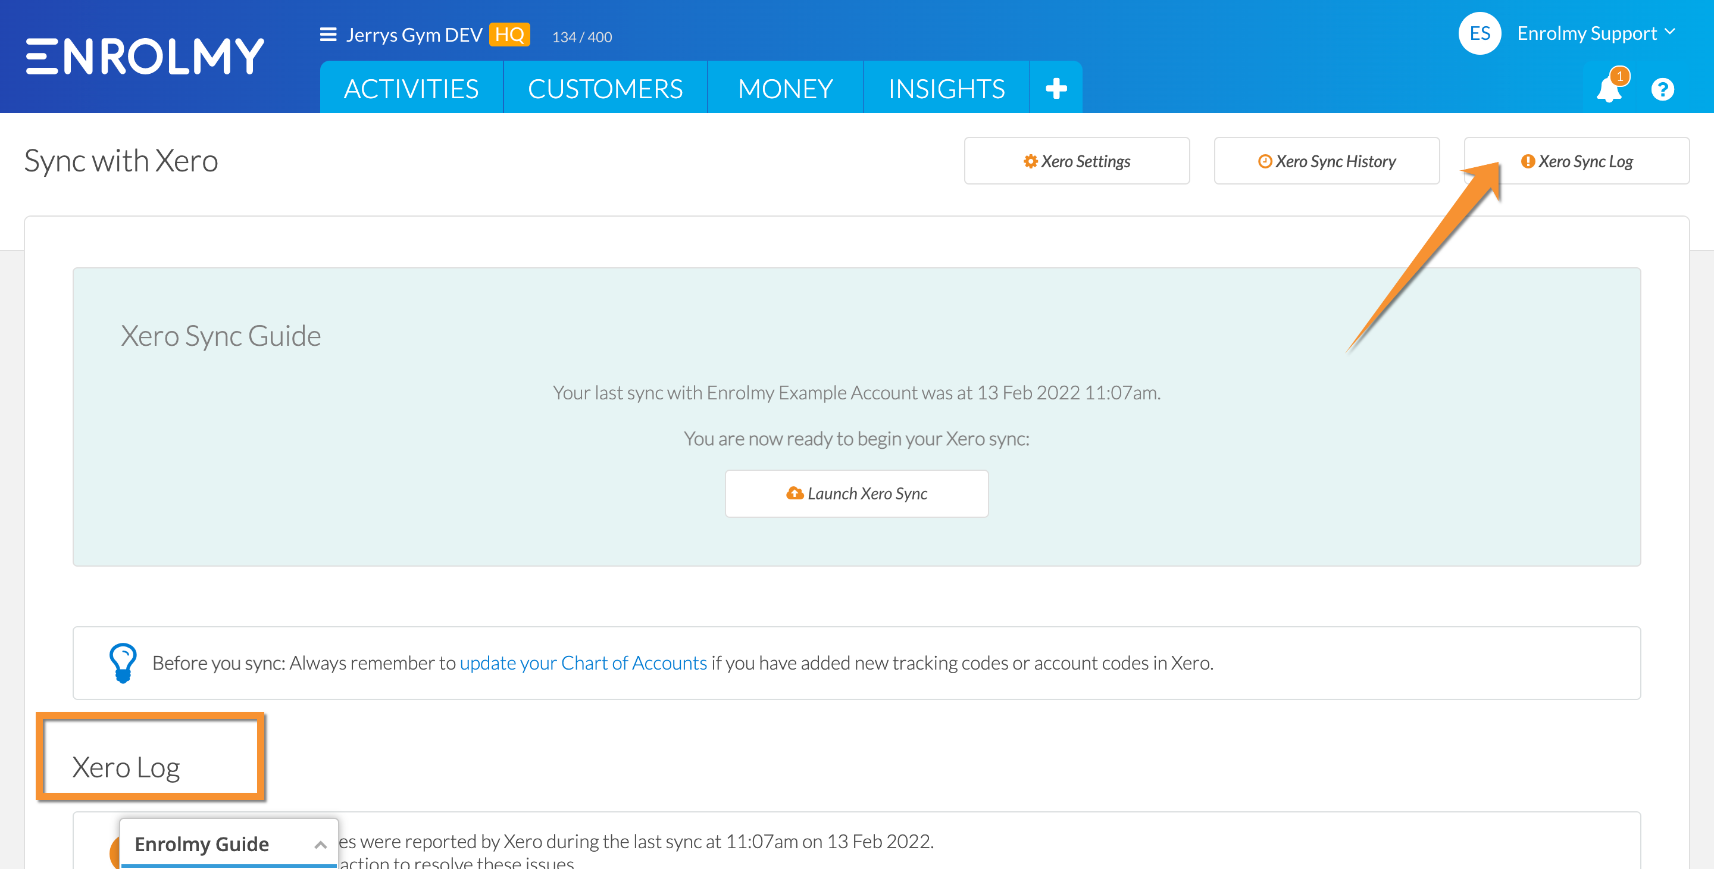Viewport: 1714px width, 869px height.
Task: Open the hamburger menu beside Jerrys Gym DEV
Action: [328, 35]
